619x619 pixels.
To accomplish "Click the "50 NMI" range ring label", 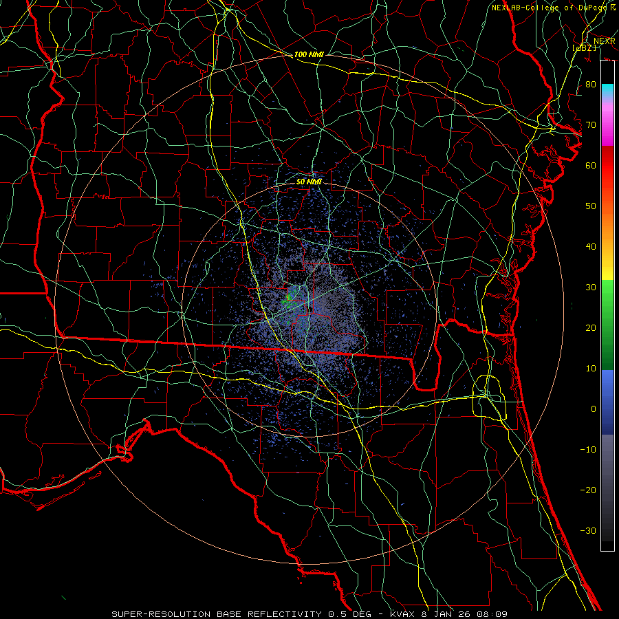I will pos(309,182).
